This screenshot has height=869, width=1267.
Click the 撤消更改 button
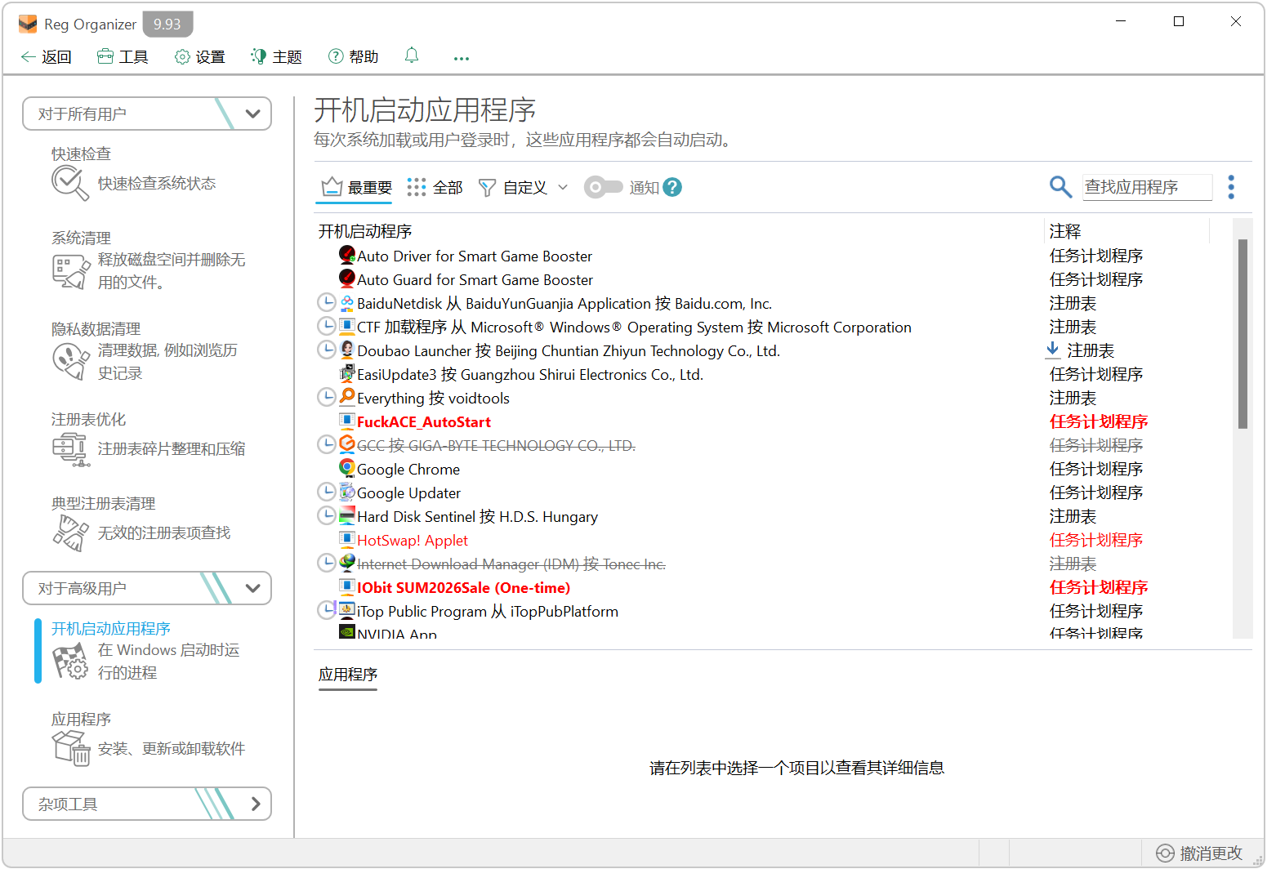pyautogui.click(x=1199, y=853)
